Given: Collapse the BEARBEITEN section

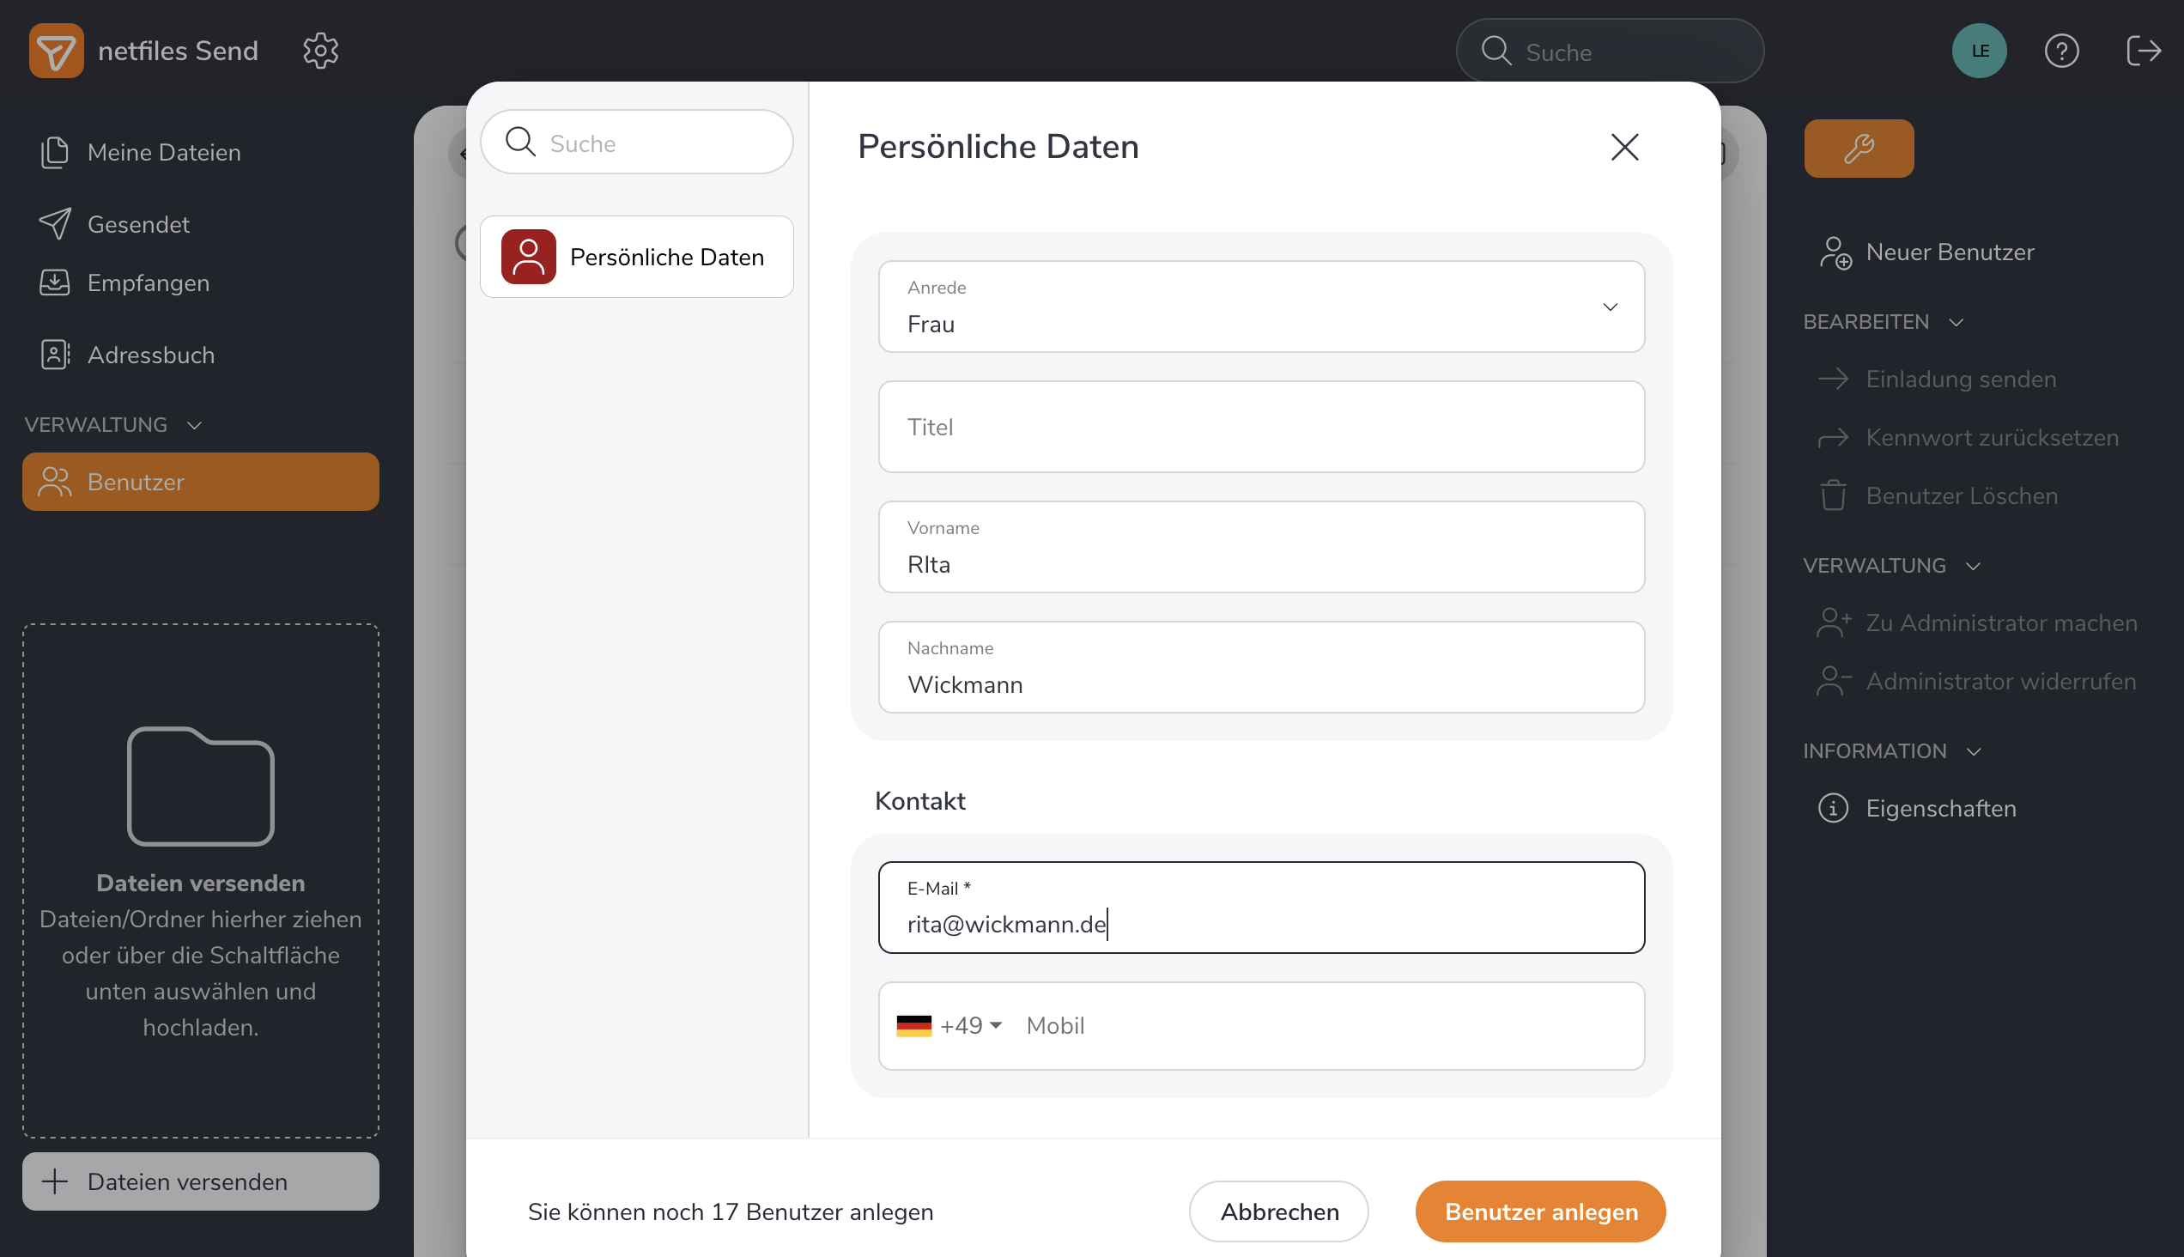Looking at the screenshot, I should click(1956, 323).
